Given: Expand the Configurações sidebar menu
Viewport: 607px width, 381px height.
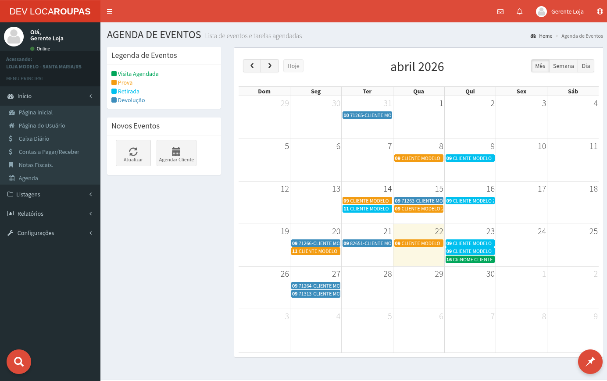Looking at the screenshot, I should pos(50,233).
